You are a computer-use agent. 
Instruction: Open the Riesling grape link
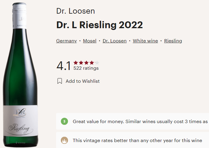(x=173, y=41)
